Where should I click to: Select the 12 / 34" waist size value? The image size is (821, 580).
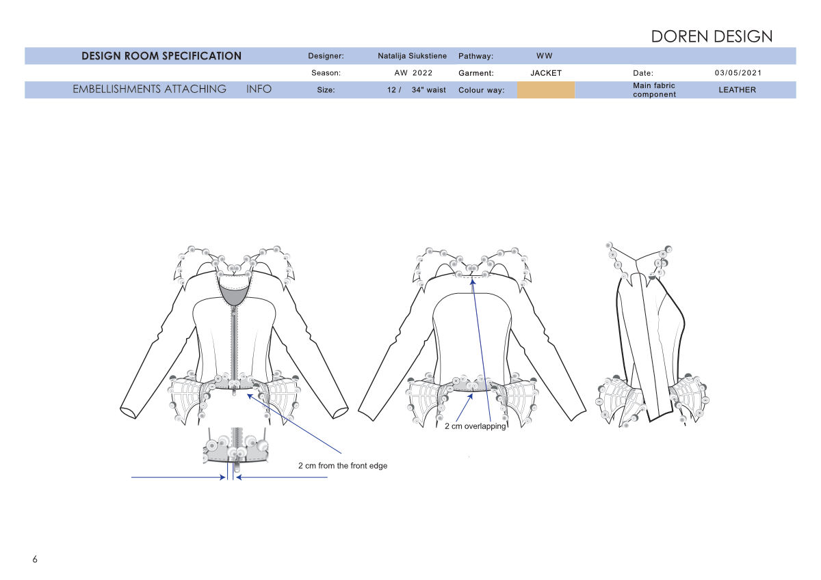coord(416,90)
